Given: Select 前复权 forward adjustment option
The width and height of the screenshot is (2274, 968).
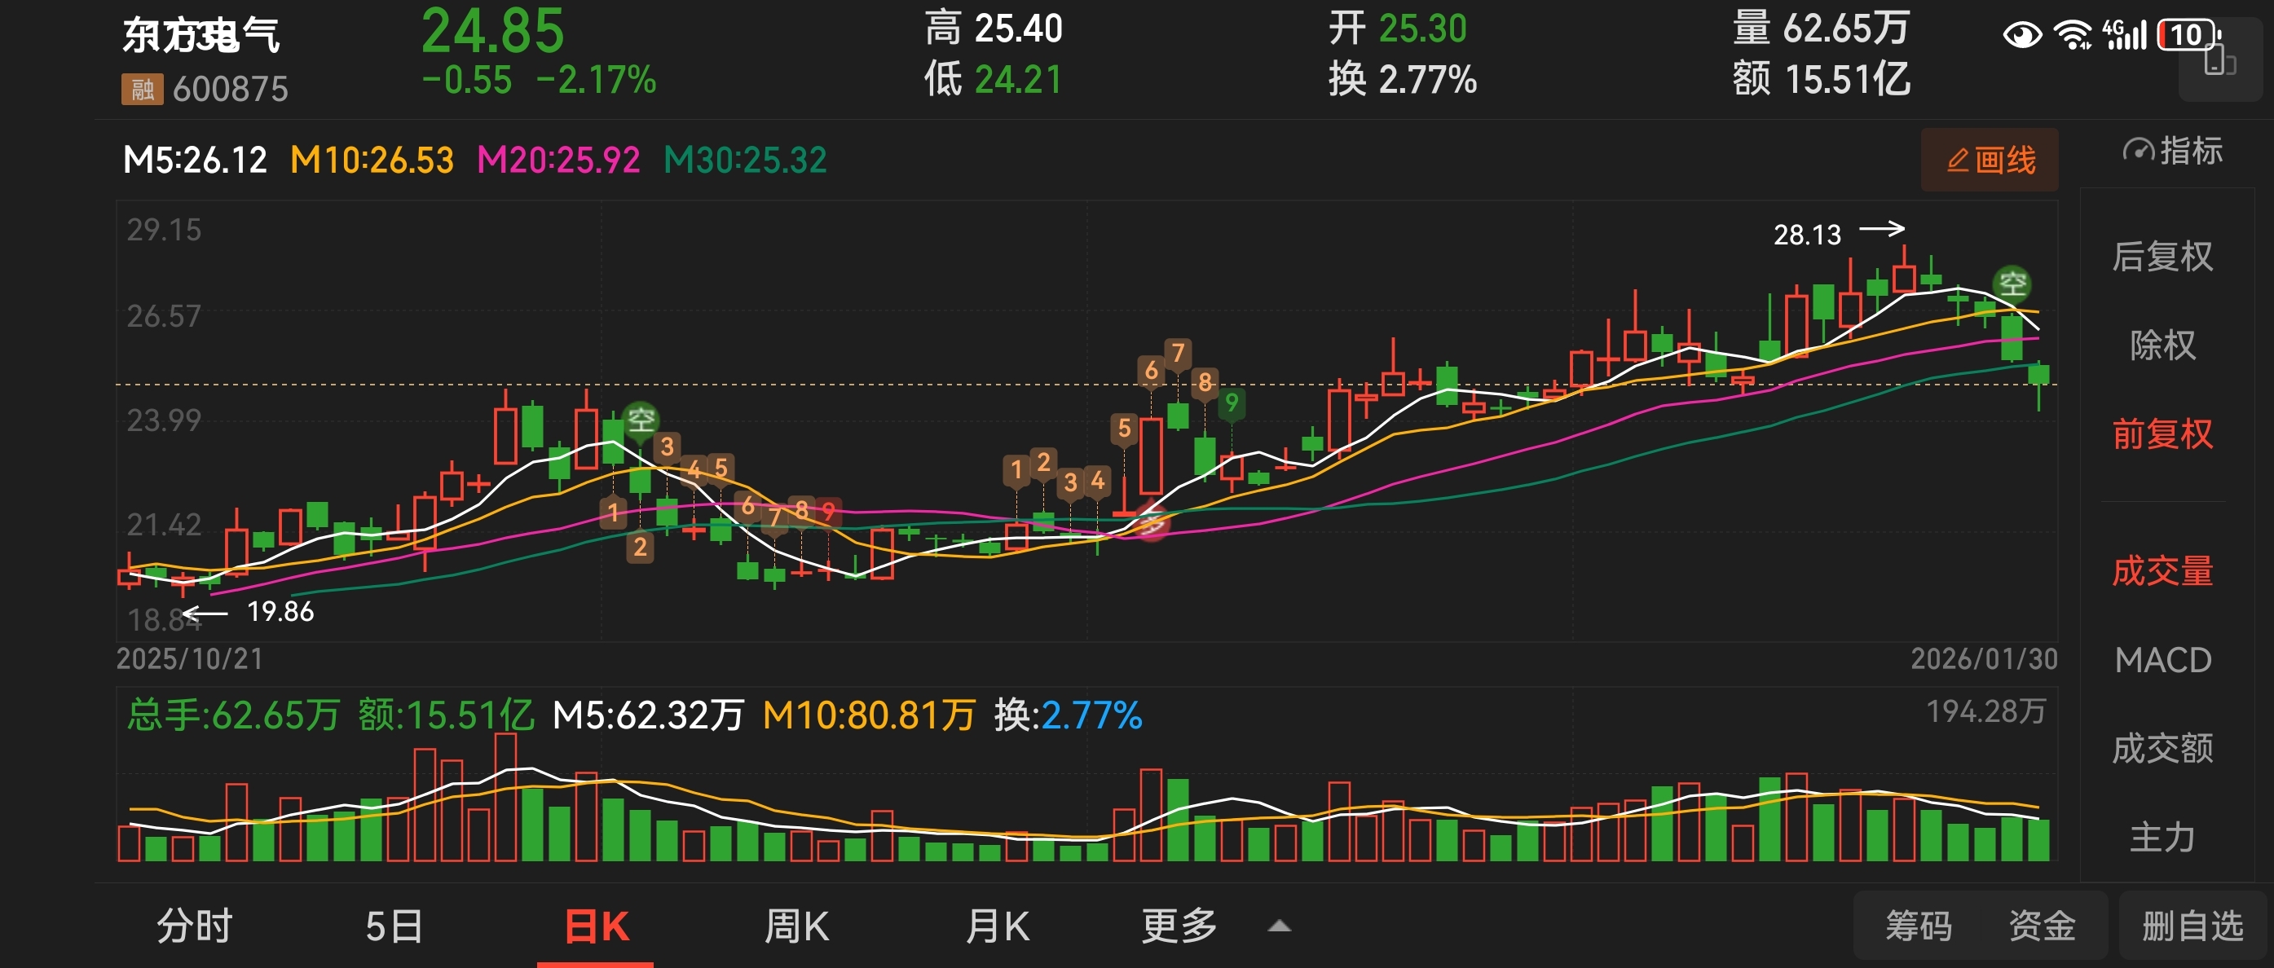Looking at the screenshot, I should point(2162,434).
